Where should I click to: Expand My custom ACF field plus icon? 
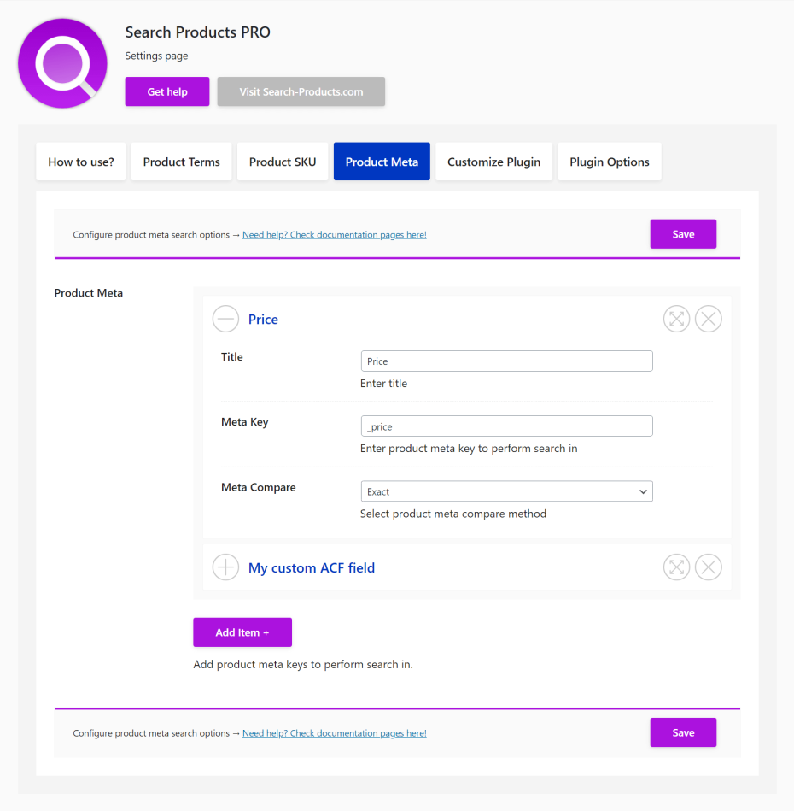225,567
